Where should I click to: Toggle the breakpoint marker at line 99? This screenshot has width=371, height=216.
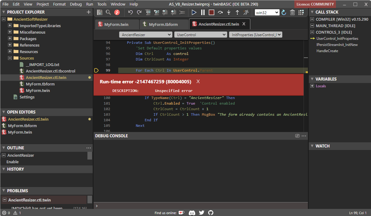point(96,70)
